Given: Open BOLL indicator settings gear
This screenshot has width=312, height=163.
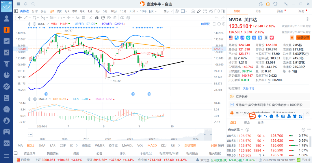Looking at the screenshot, I should coord(29,24).
